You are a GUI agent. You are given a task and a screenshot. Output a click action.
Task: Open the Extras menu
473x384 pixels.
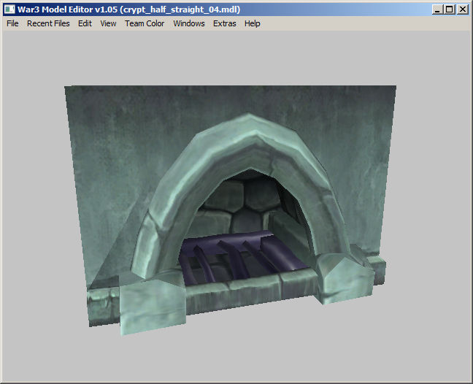pyautogui.click(x=224, y=23)
